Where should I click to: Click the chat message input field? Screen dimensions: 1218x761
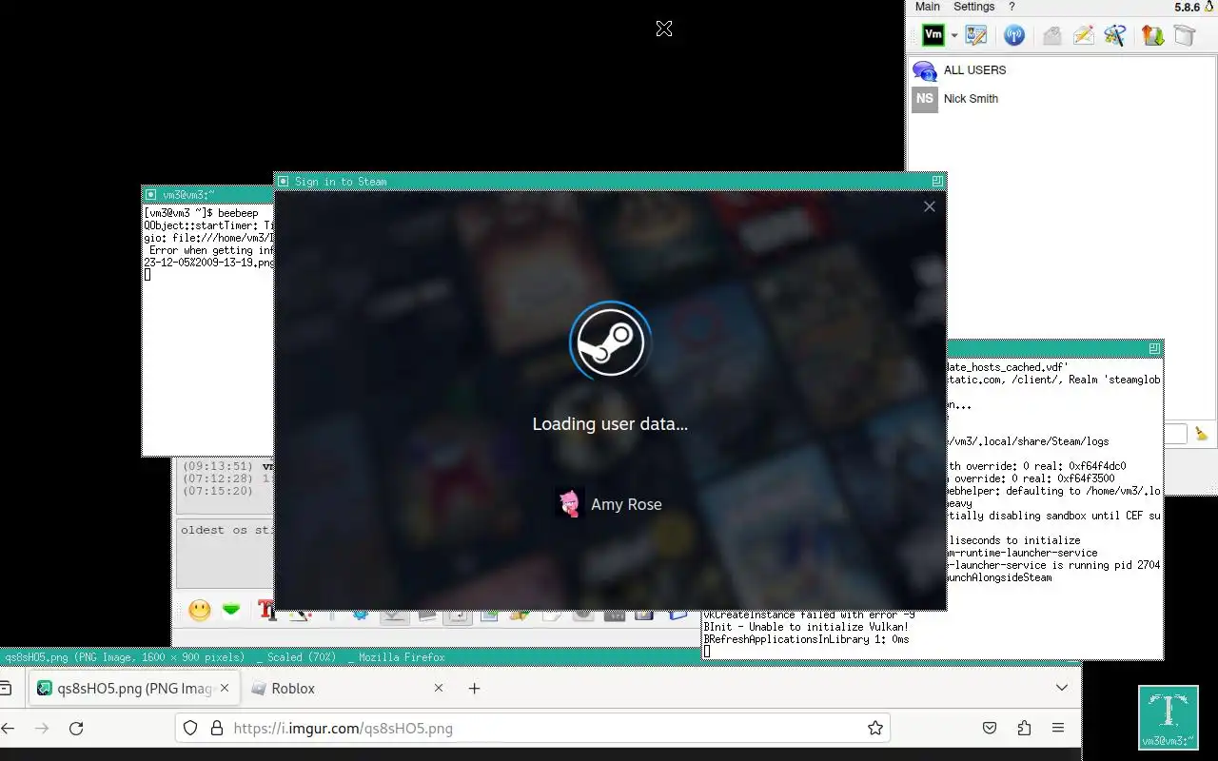(226, 554)
